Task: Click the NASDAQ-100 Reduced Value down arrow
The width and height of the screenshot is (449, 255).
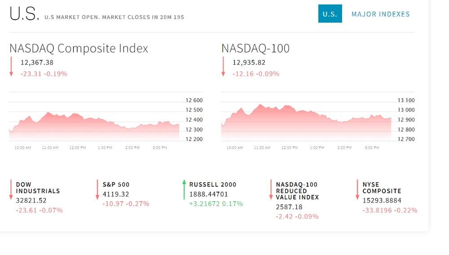Action: pos(271,189)
